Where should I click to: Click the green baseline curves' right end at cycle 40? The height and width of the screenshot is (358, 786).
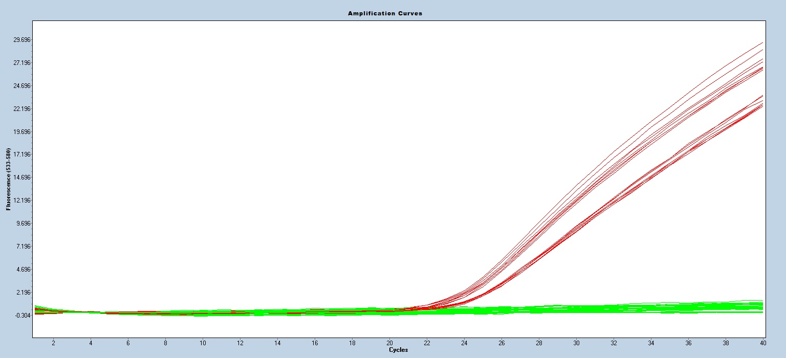[762, 306]
